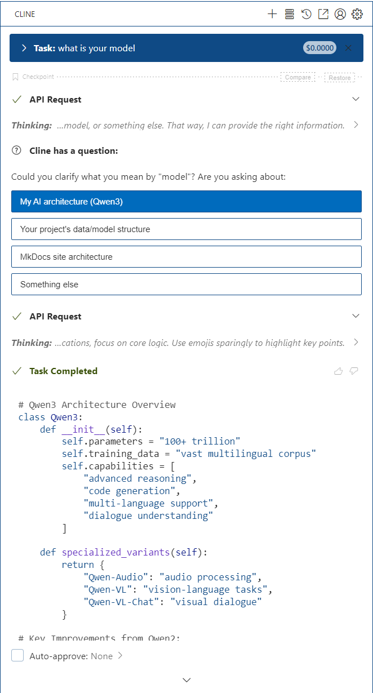The width and height of the screenshot is (373, 693).
Task: Open the task history clock icon
Action: click(307, 14)
